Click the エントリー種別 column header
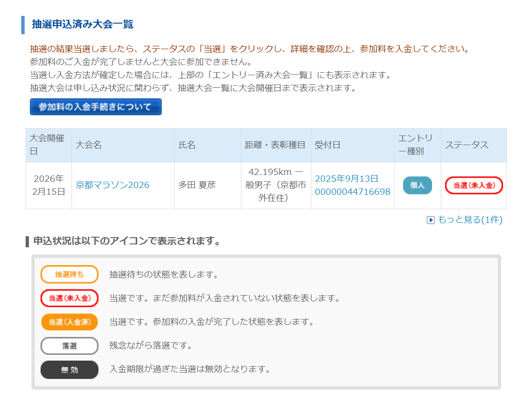The height and width of the screenshot is (404, 518). click(x=417, y=145)
